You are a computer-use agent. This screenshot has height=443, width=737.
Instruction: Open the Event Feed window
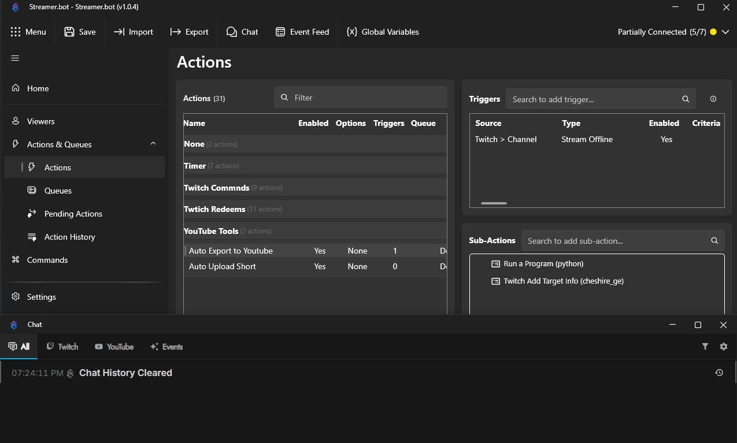pos(302,32)
